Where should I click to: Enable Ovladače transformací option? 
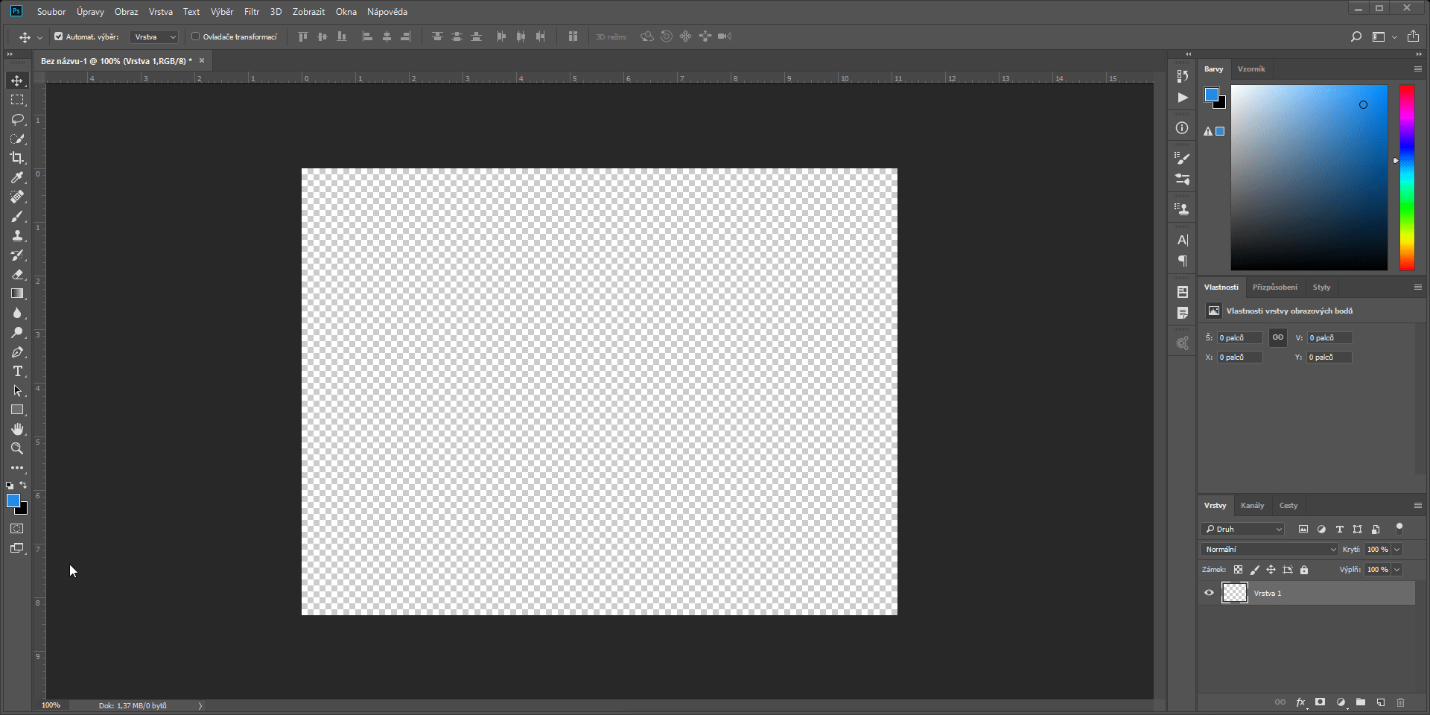(195, 36)
